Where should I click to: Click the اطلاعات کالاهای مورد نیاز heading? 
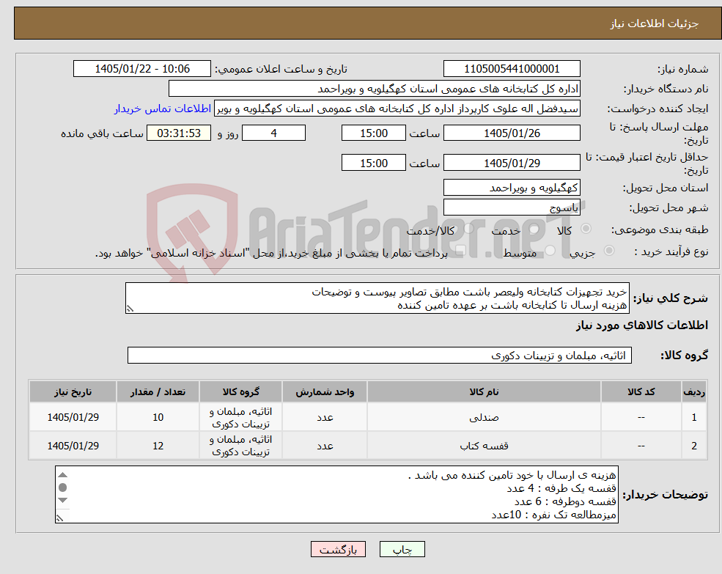coord(642,325)
